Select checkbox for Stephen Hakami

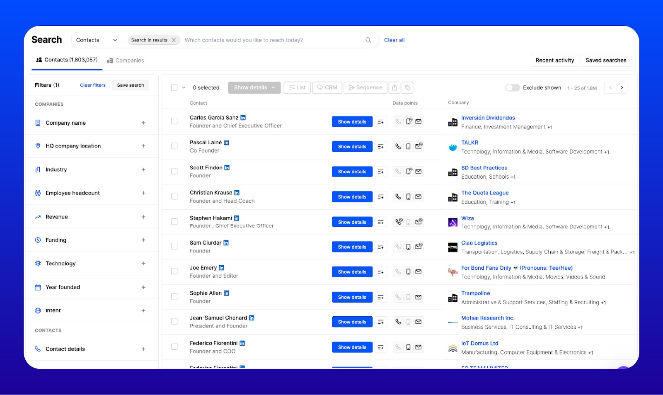tap(174, 222)
